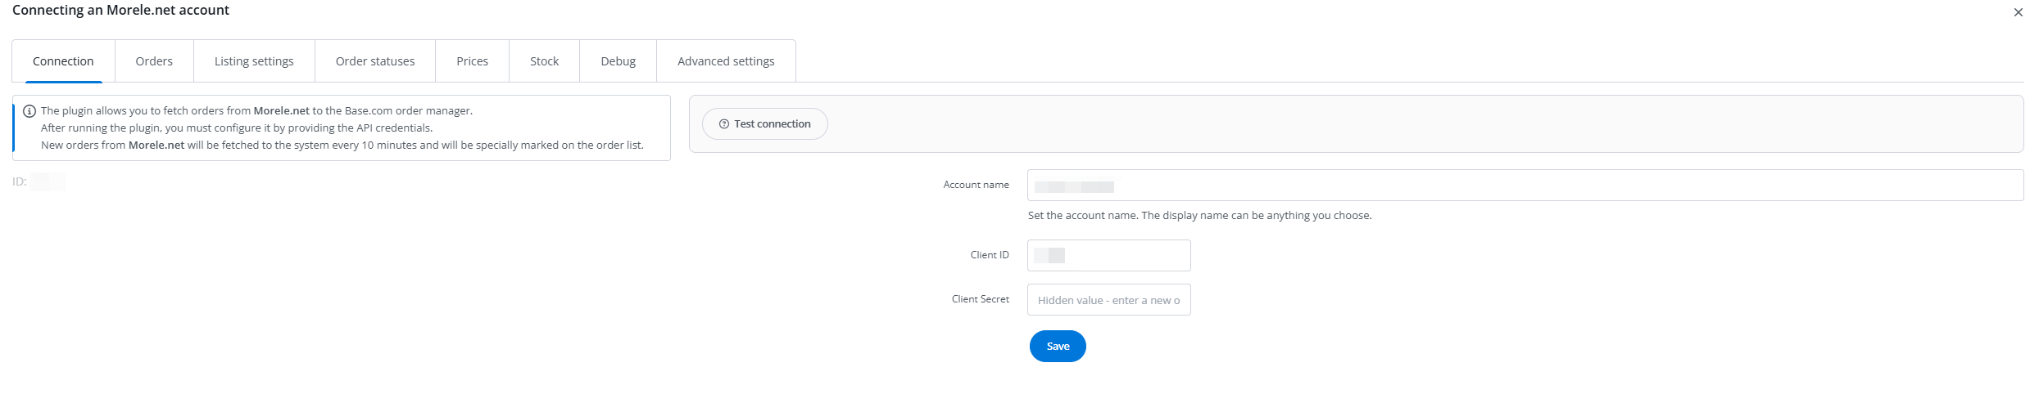Go to the Listing settings tab
Screen dimensions: 2039x394
tap(254, 61)
